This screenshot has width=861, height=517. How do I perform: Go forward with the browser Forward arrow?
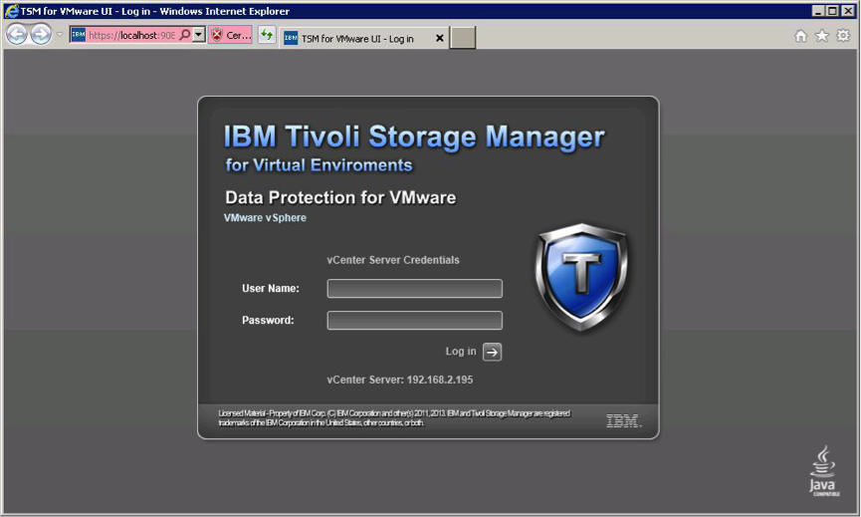coord(41,35)
